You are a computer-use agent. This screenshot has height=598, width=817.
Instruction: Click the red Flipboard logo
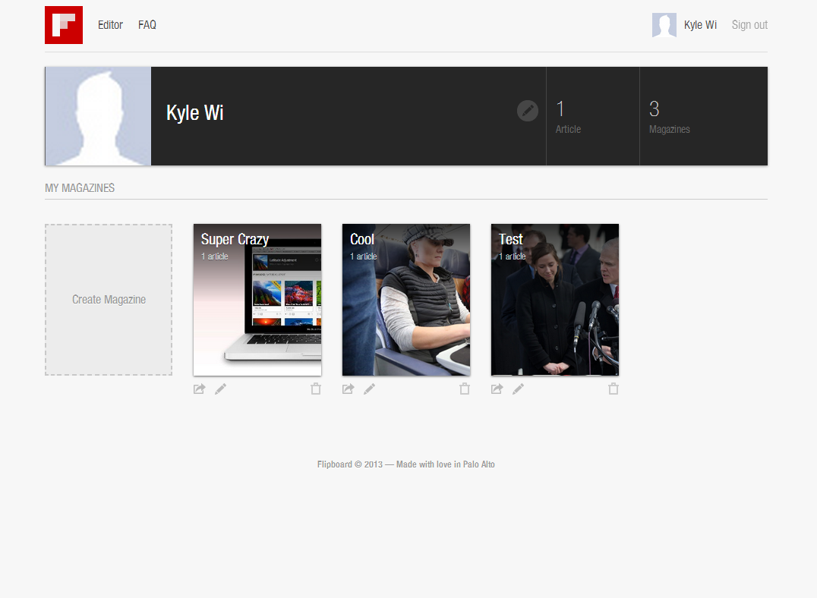point(64,25)
